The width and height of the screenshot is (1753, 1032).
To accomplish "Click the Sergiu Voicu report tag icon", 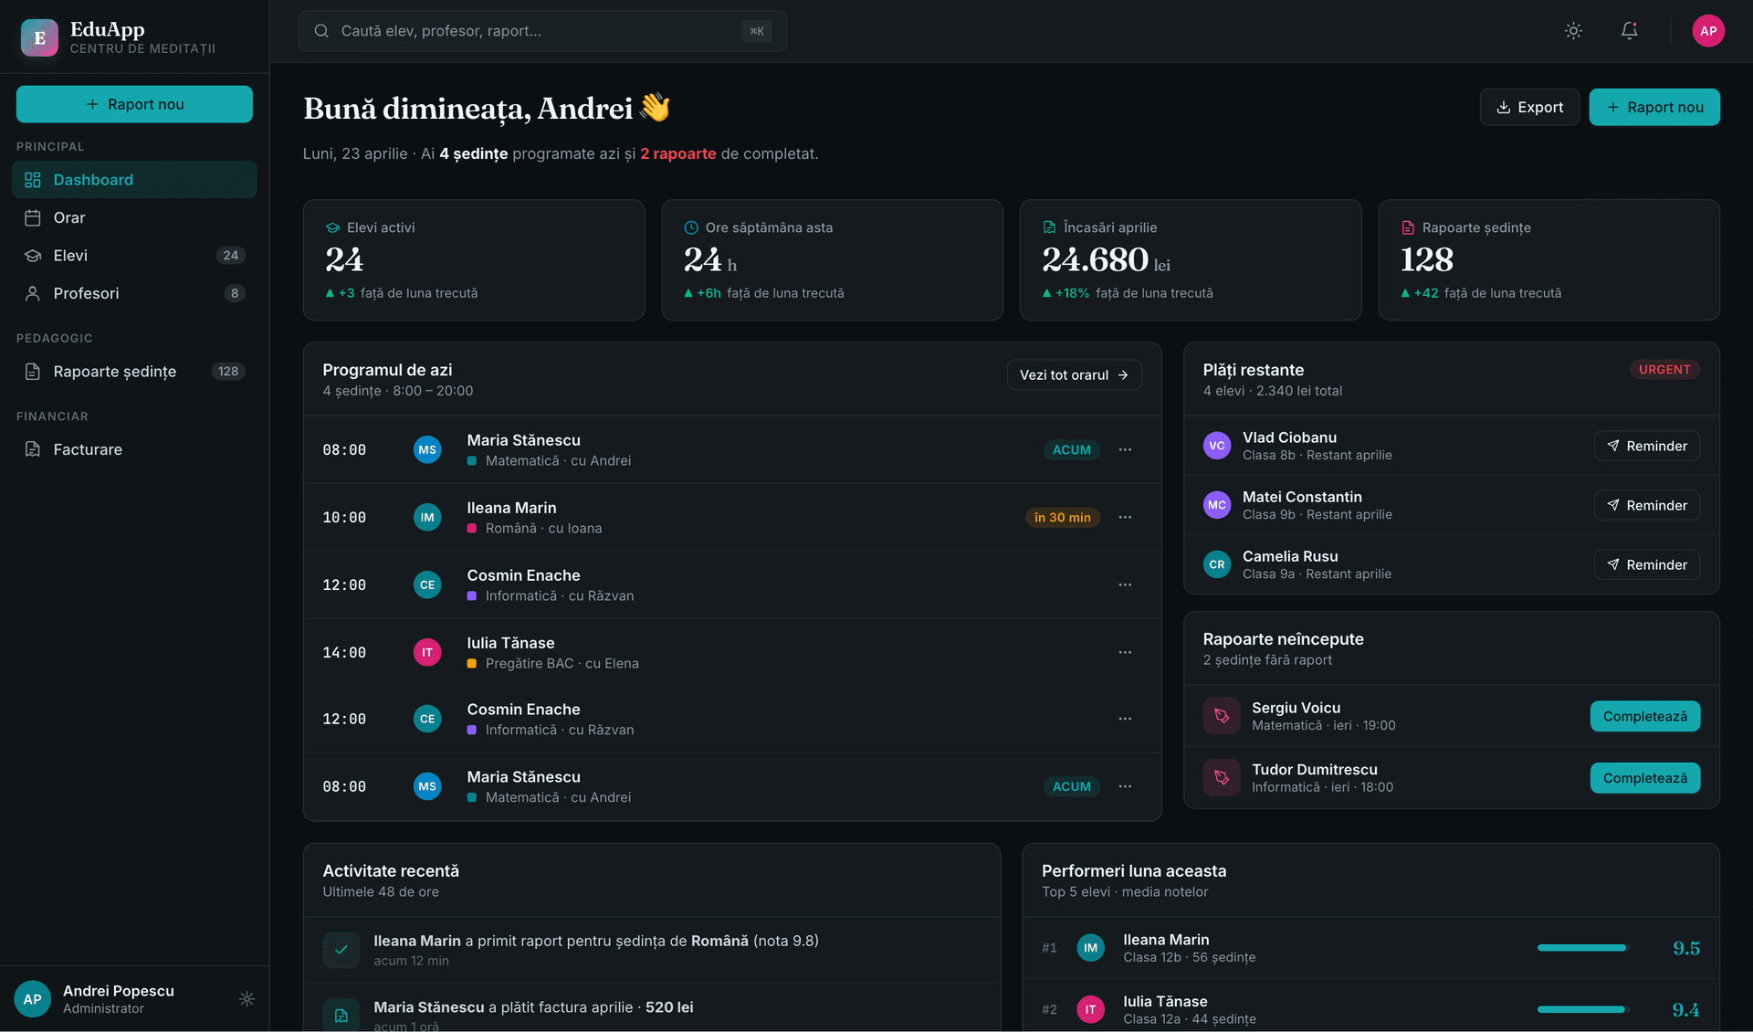I will 1222,717.
